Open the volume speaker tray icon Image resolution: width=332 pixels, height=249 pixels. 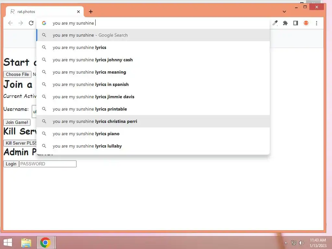tap(301, 243)
